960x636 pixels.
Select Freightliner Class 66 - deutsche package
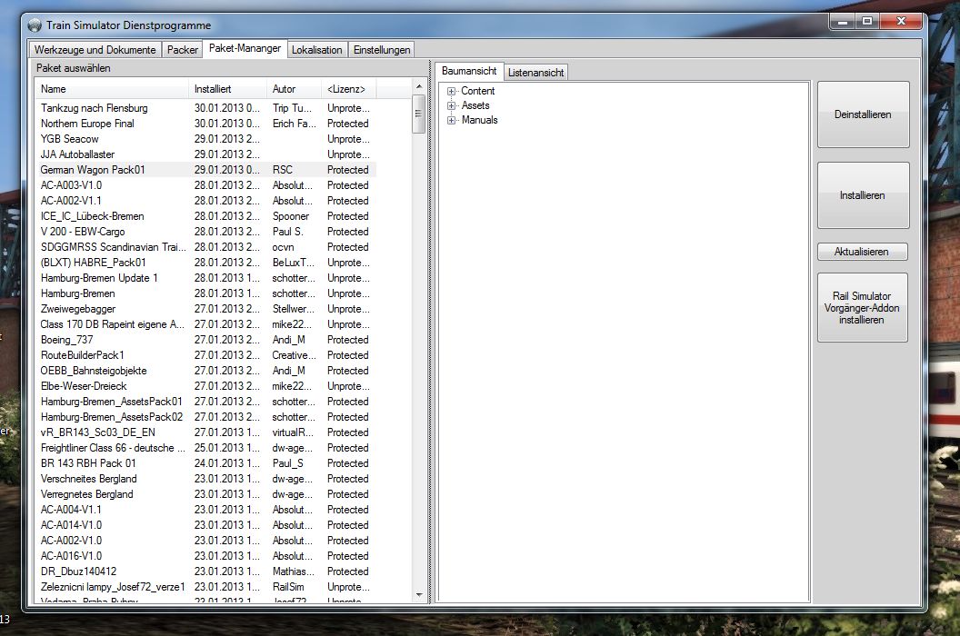tap(205, 448)
